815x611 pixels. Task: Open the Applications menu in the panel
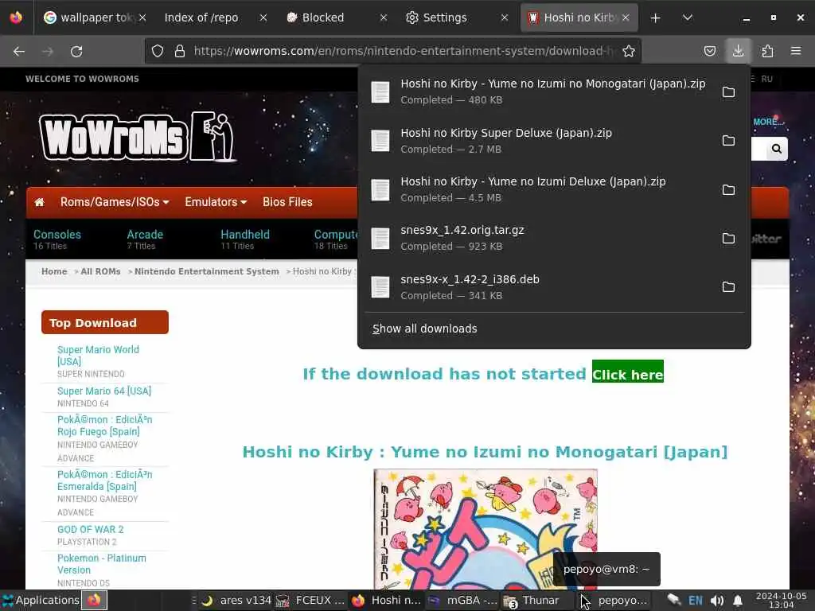(41, 600)
